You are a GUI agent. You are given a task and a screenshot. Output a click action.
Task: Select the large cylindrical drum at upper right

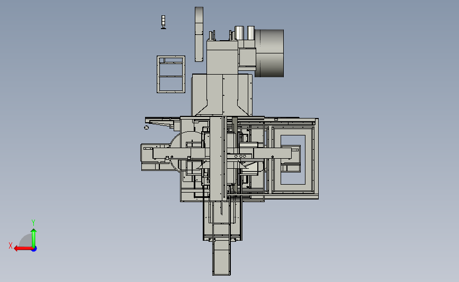(269, 53)
